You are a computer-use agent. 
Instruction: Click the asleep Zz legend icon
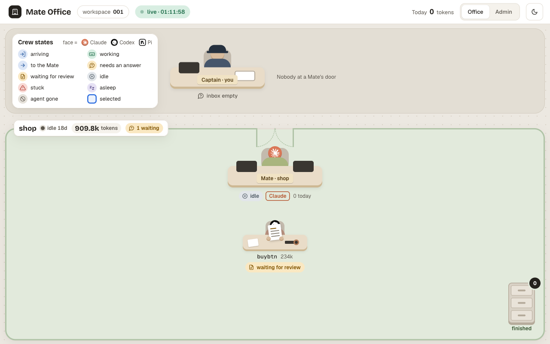pyautogui.click(x=92, y=88)
